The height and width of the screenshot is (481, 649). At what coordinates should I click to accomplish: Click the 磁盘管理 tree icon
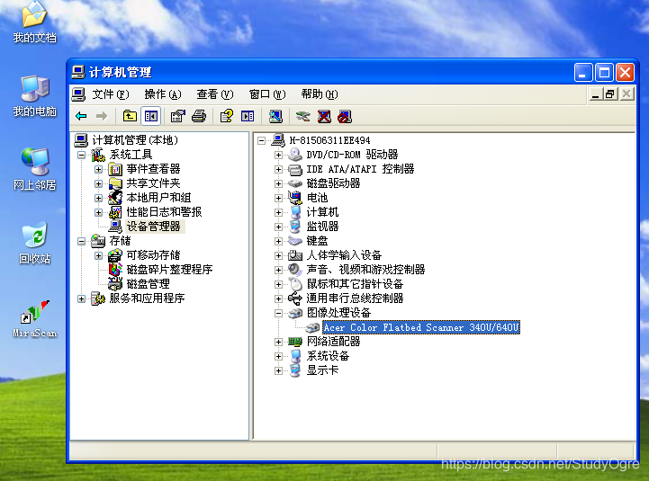115,284
